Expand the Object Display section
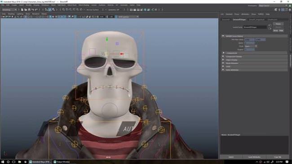Screen dimensions: 292x164 point(223,60)
